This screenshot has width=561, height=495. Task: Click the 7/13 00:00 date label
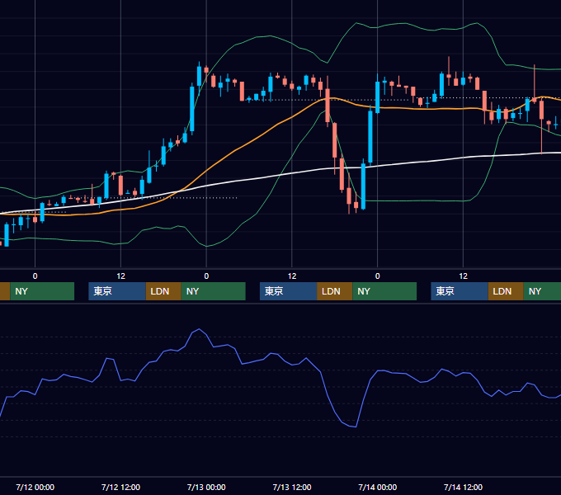point(206,487)
